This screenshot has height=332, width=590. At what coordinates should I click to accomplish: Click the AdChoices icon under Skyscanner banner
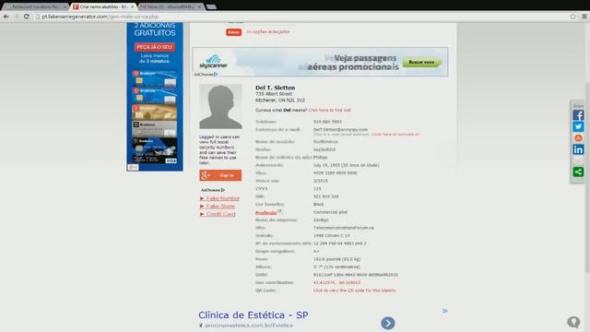216,74
